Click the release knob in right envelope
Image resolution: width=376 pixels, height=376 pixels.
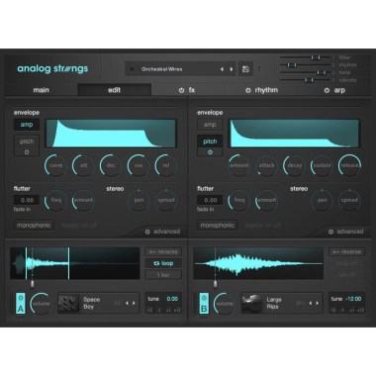(x=349, y=165)
